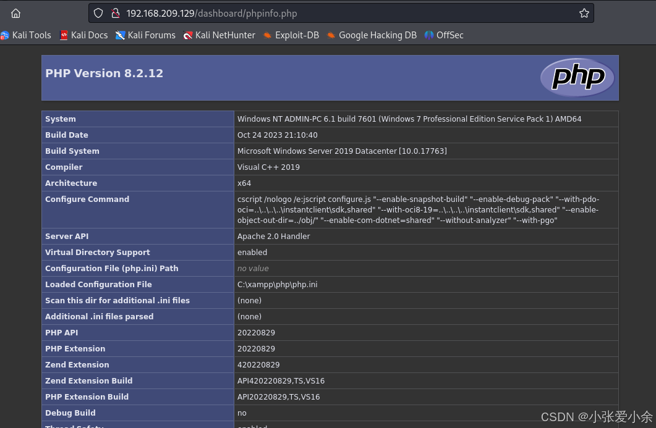Click the browser Home icon
The width and height of the screenshot is (656, 428).
click(x=16, y=14)
